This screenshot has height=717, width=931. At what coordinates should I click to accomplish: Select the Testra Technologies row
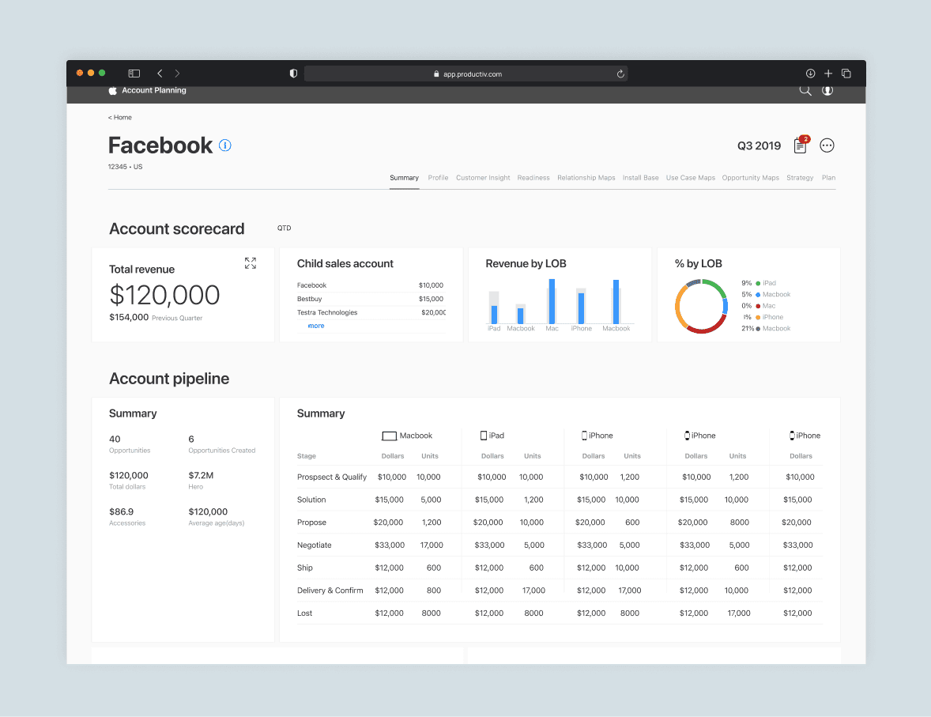pos(371,312)
